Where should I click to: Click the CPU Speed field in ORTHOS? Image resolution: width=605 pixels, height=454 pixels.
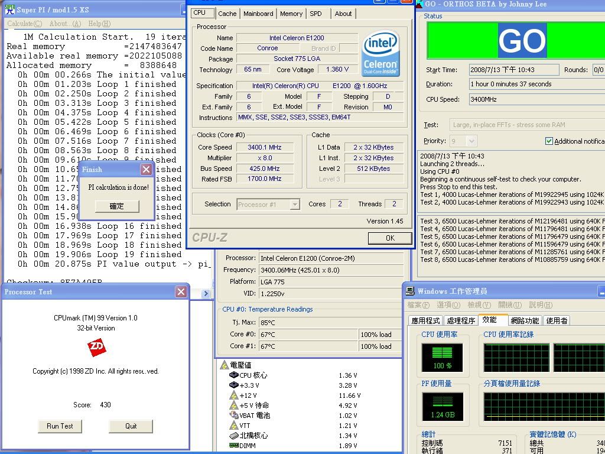(537, 99)
